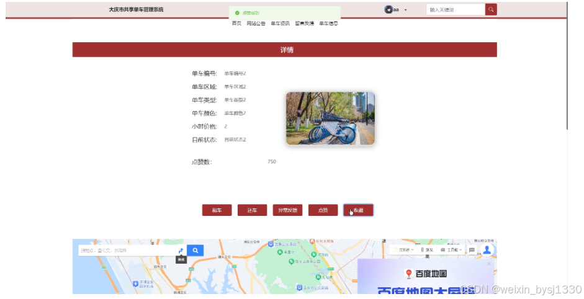Click the red search icon in header

tap(491, 10)
